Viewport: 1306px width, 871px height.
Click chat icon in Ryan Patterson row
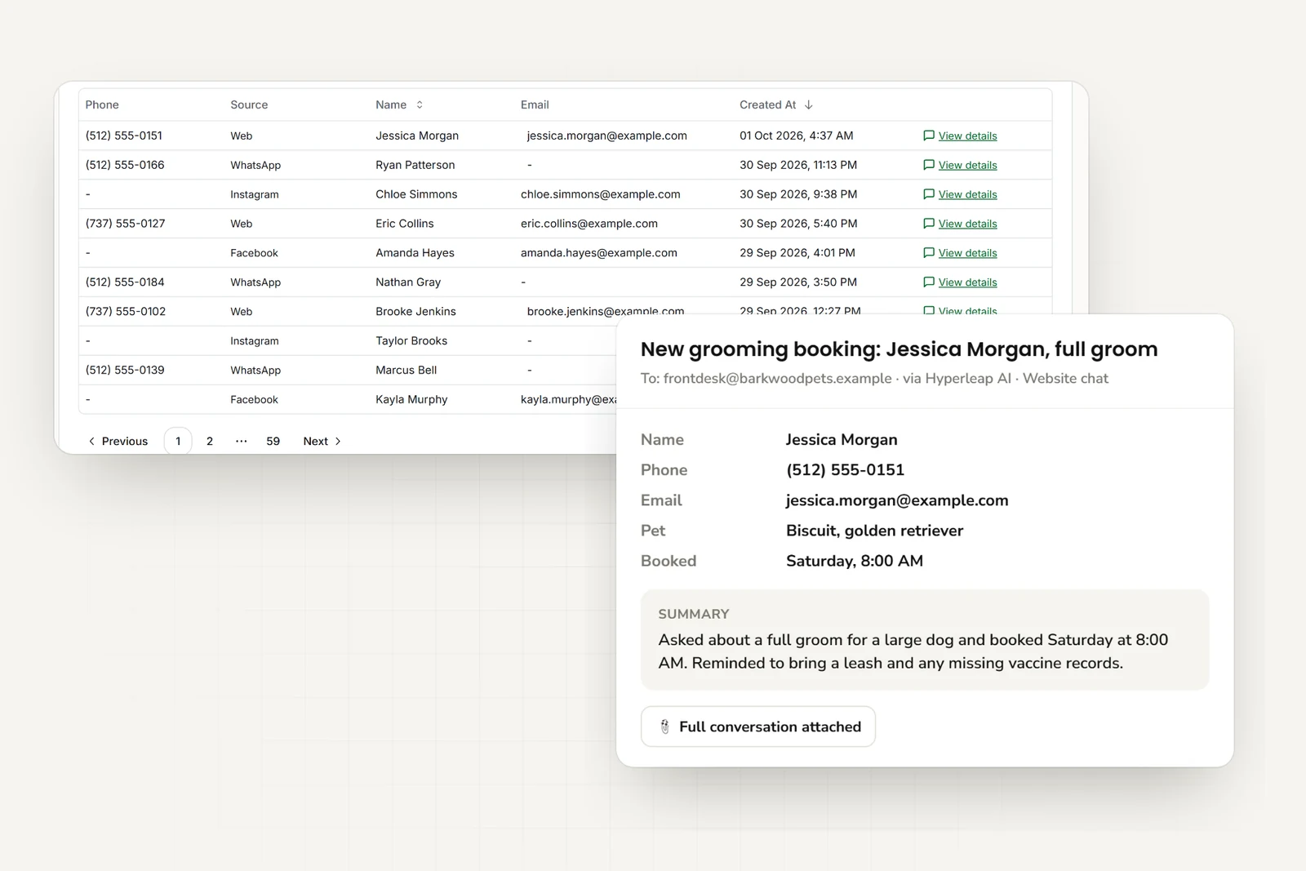coord(929,165)
